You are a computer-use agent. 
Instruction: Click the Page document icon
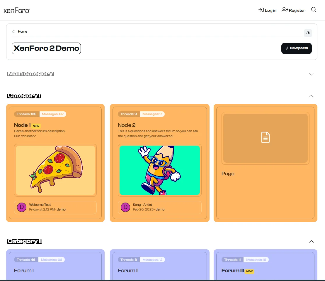tap(265, 137)
